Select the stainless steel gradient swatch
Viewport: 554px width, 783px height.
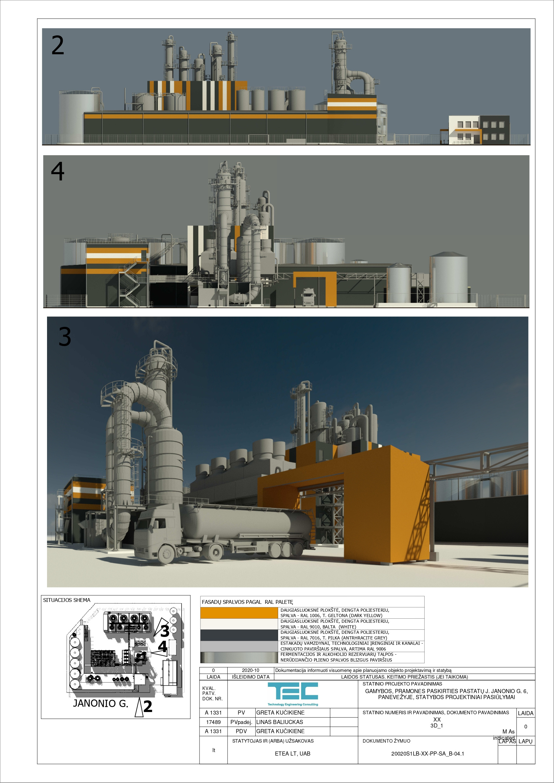[x=239, y=657]
